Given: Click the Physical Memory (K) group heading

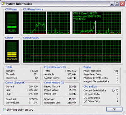Looking at the screenshot, I should pos(55,67).
